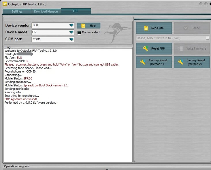Click 'Platform: BLU' log line
The image size is (211, 170).
tap(13, 58)
